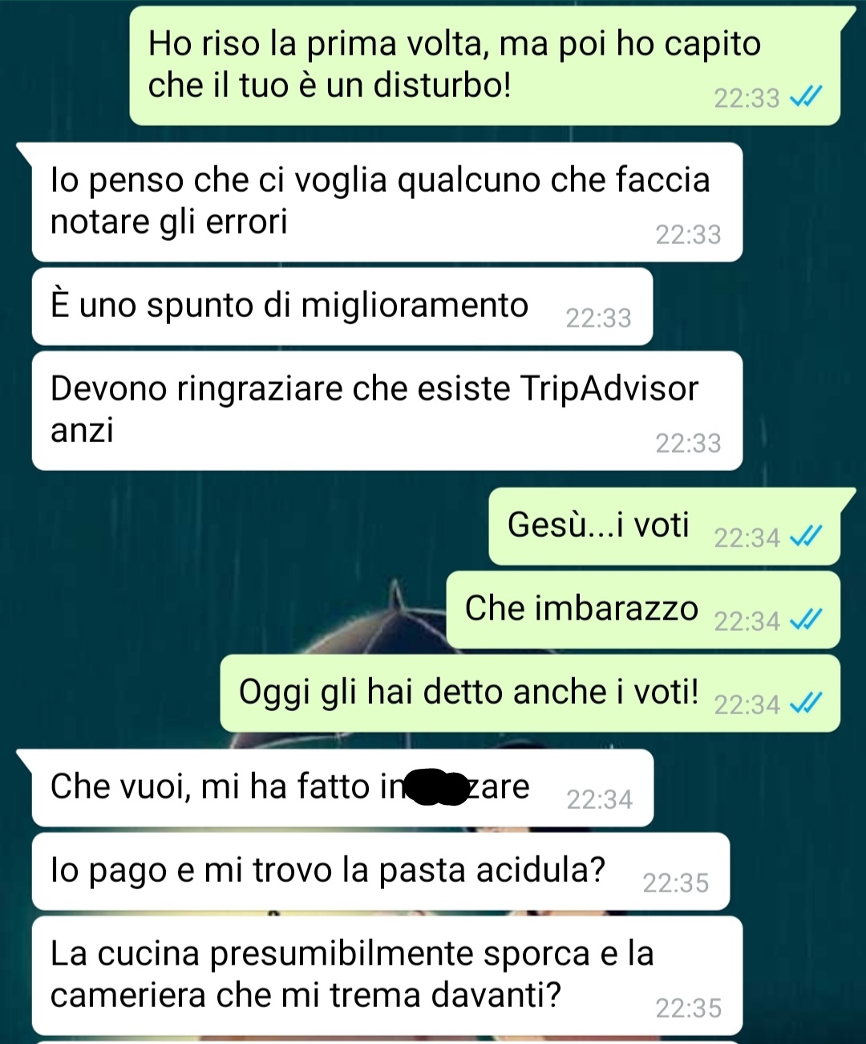Select the 'La cucina presumibilmente sporca' message
Screen dimensions: 866x1044
tap(386, 976)
